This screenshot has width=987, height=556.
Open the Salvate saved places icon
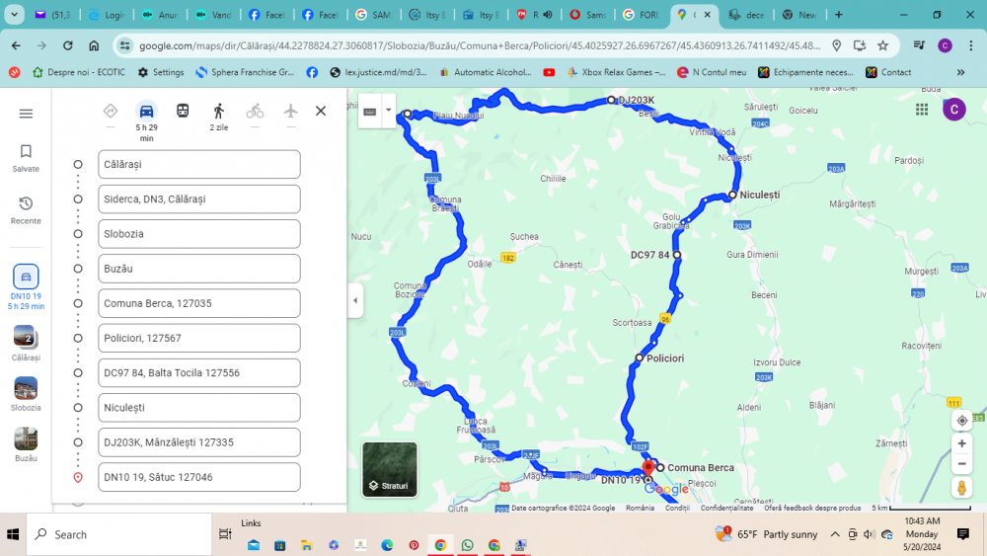(x=26, y=157)
